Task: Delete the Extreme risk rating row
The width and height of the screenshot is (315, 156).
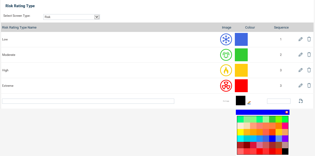Action: coord(309,85)
